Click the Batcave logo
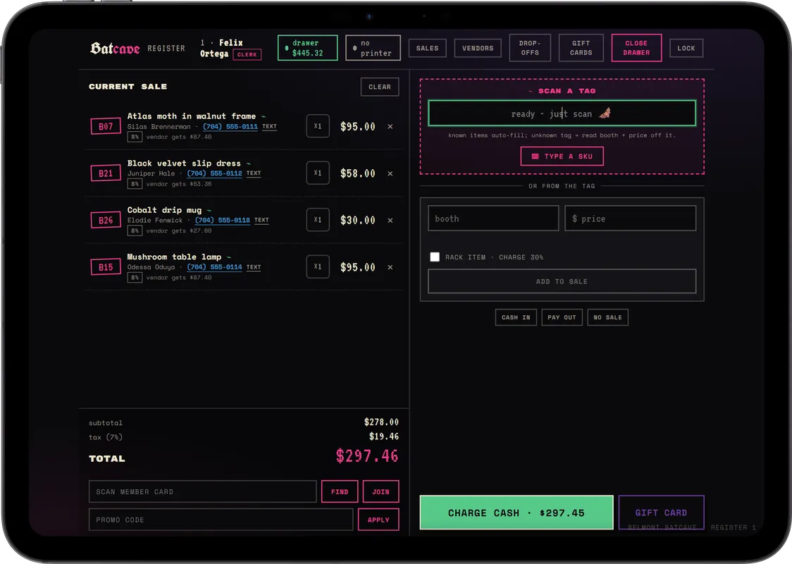 pos(115,48)
